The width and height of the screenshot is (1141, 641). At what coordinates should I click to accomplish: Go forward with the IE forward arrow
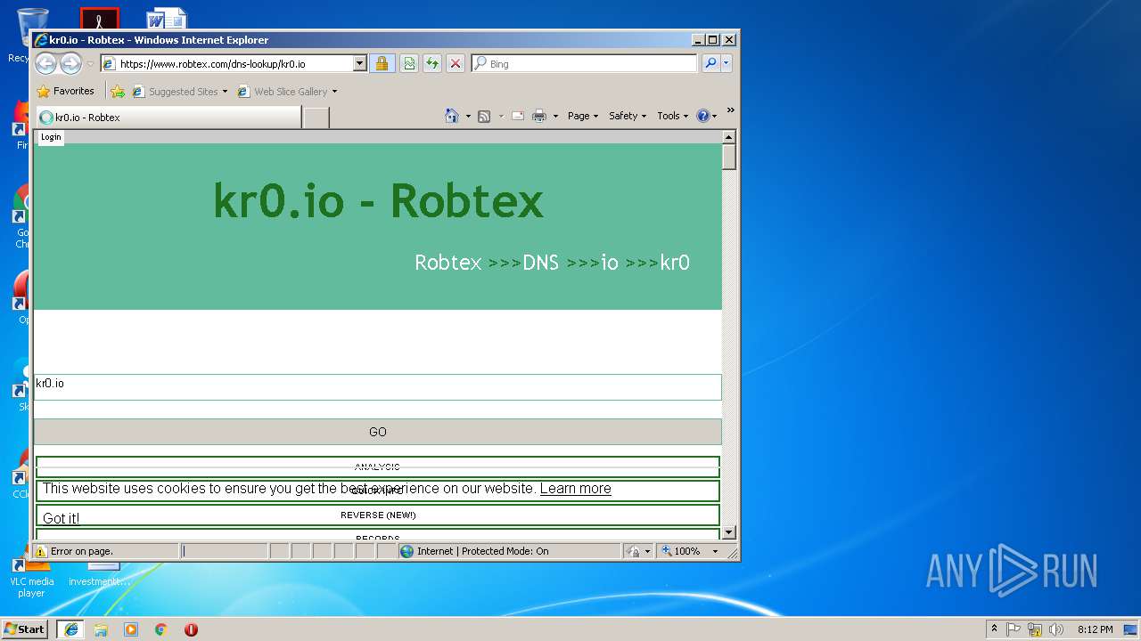tap(70, 63)
